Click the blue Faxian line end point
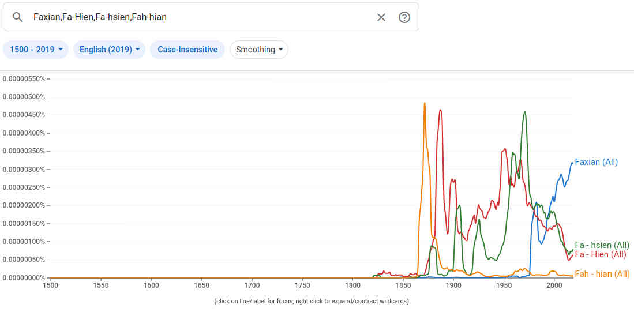 (572, 163)
